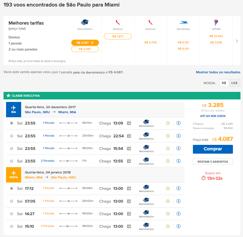
Task: Select return flight departing 07:05
Action: (x=12, y=201)
